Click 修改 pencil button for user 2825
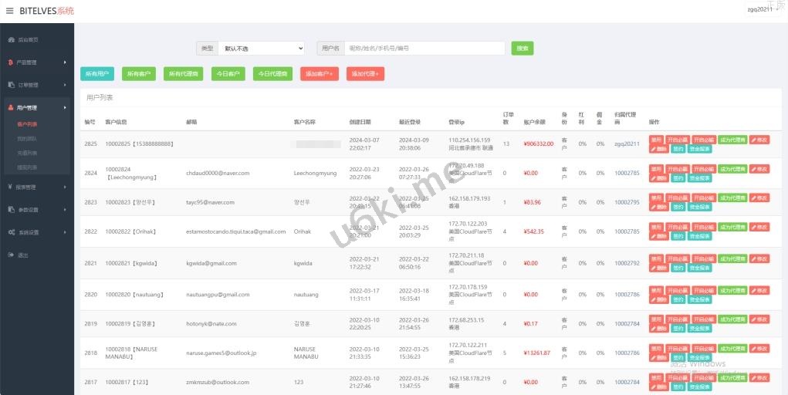The width and height of the screenshot is (788, 395). click(759, 140)
